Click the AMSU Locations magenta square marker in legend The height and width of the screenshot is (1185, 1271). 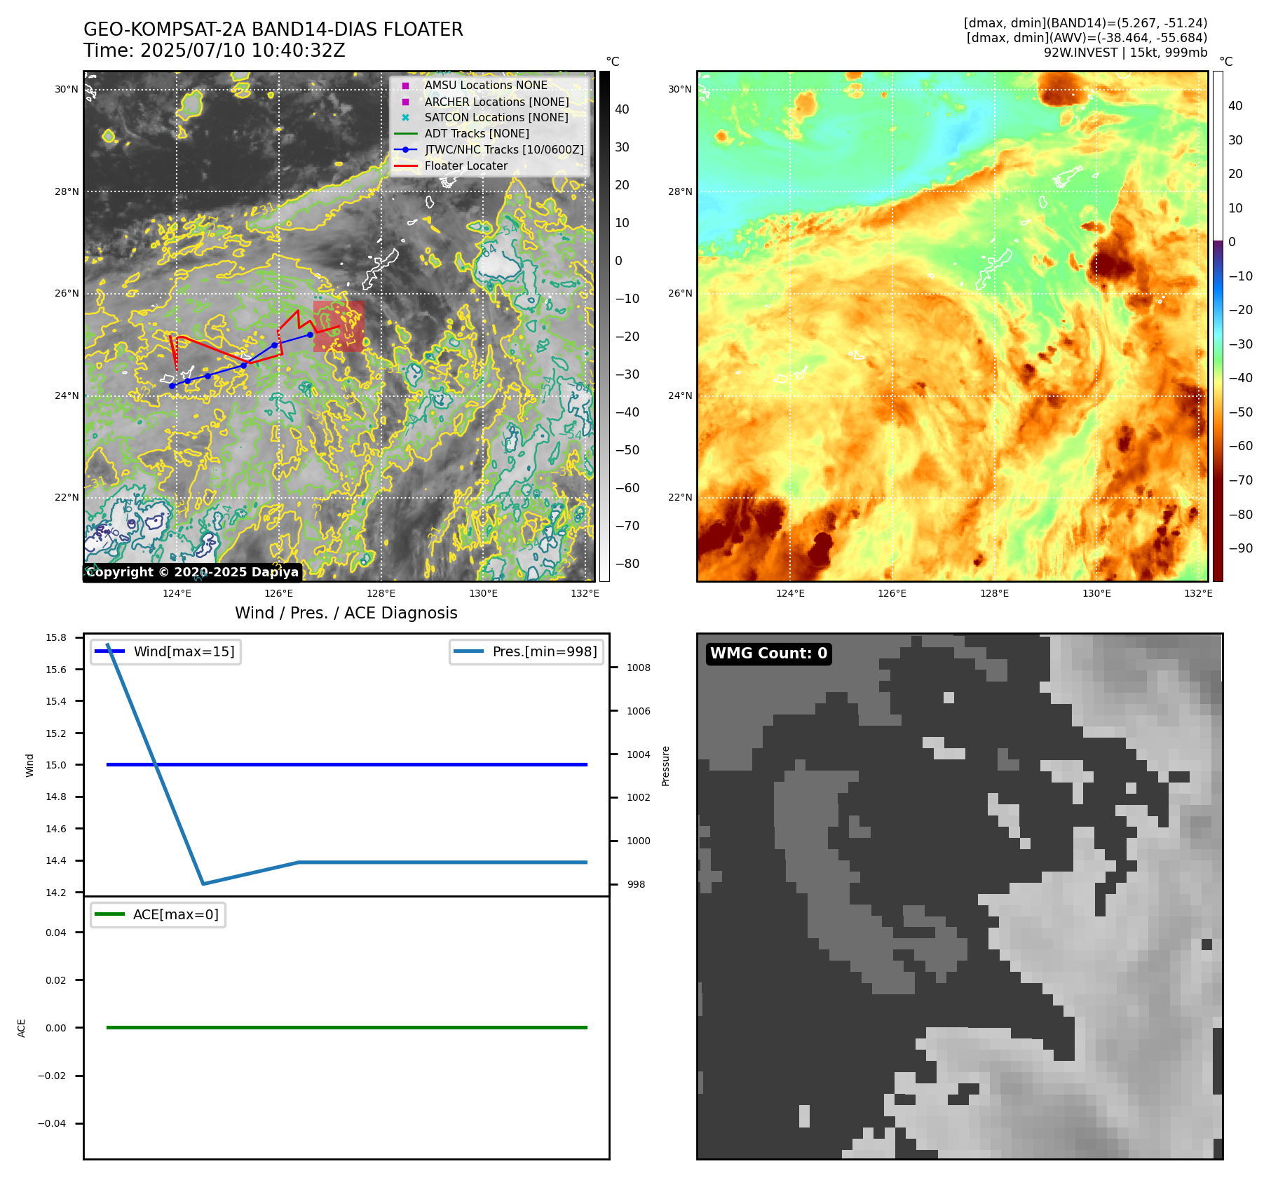coord(405,86)
